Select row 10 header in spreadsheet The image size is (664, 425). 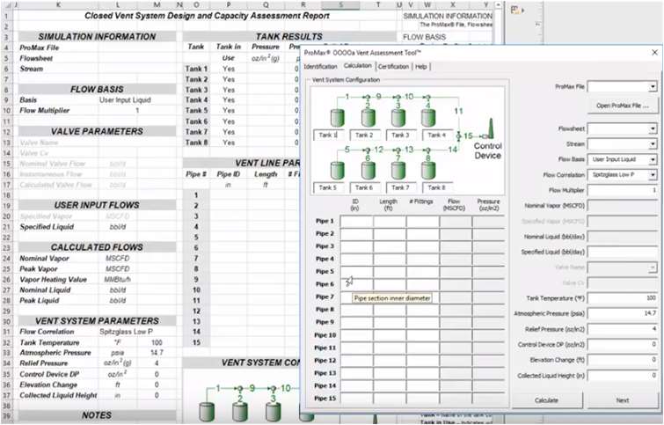tap(6, 111)
